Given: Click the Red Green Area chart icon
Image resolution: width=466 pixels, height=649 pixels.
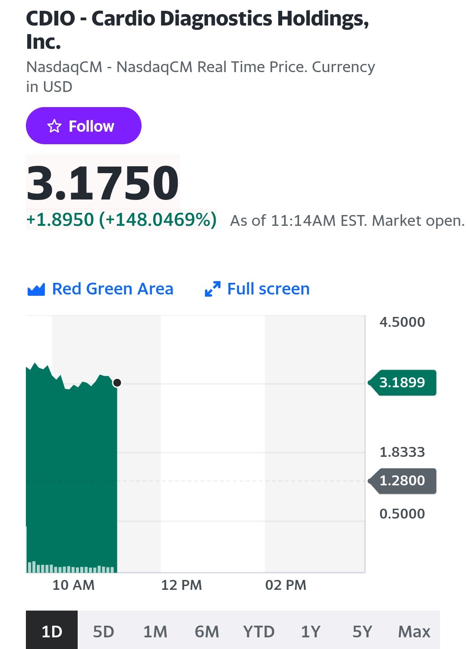Looking at the screenshot, I should [36, 289].
